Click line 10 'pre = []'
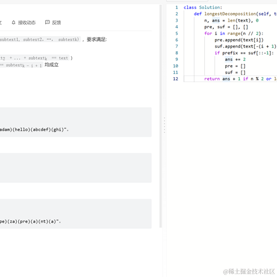 pos(235,66)
